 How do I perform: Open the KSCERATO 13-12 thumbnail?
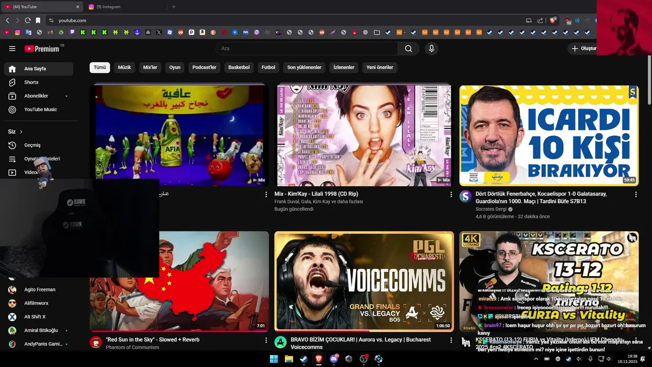(549, 281)
